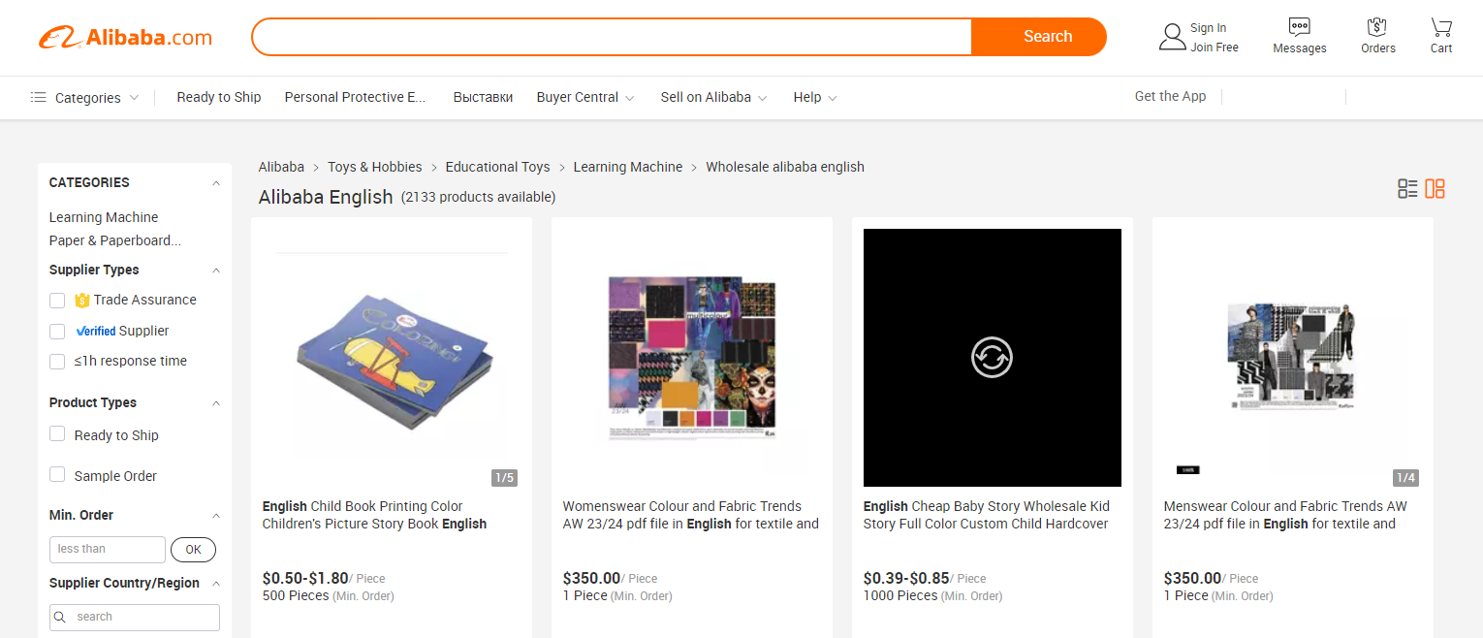Open the Personal Protective Equipment nav item
The image size is (1483, 638).
point(355,98)
